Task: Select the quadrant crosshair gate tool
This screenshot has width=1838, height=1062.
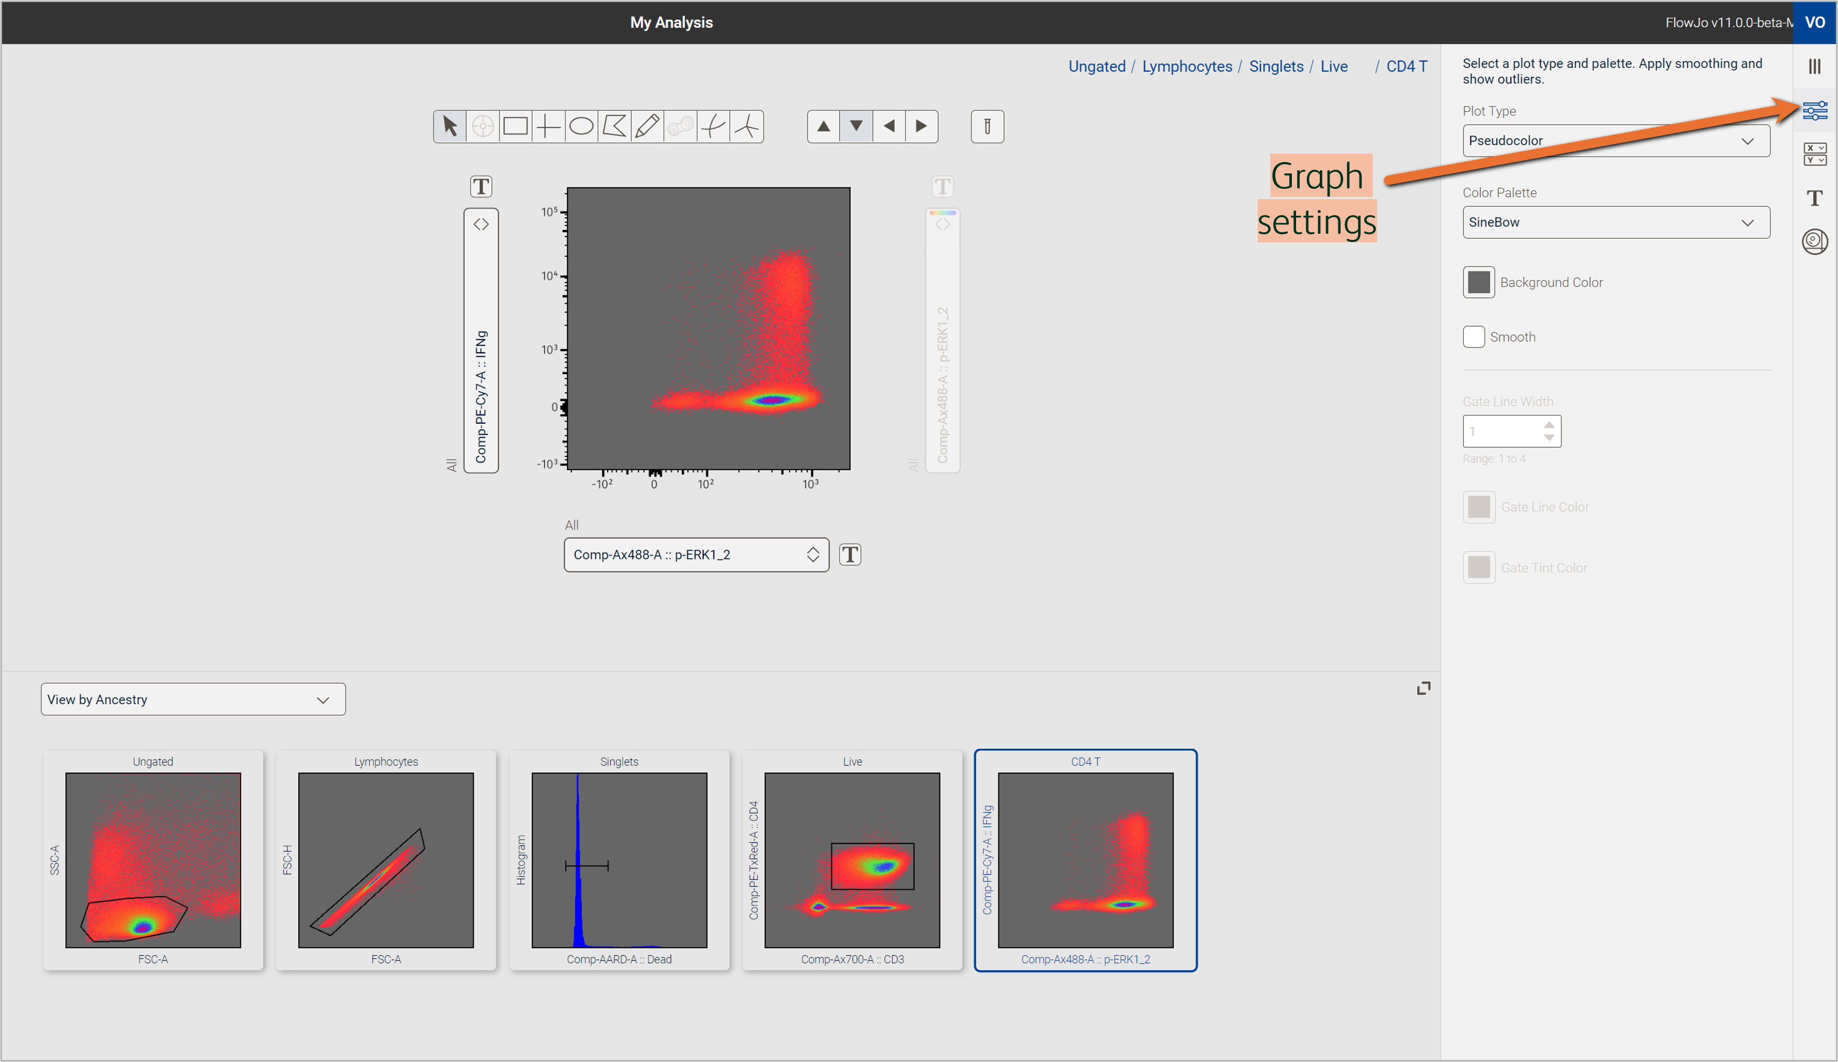Action: click(548, 126)
